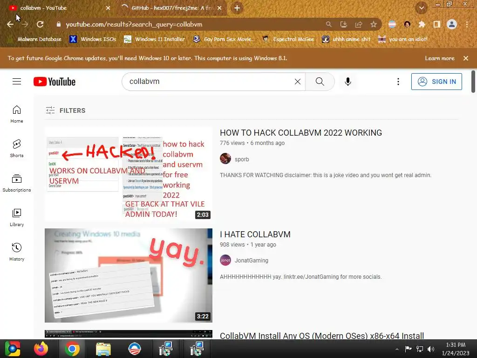Image resolution: width=477 pixels, height=358 pixels.
Task: Open the sporb channel avatar
Action: pyautogui.click(x=225, y=158)
